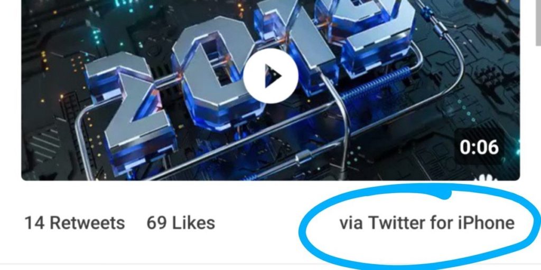Click the black triangle inside play button
541x270 pixels.
pyautogui.click(x=273, y=76)
